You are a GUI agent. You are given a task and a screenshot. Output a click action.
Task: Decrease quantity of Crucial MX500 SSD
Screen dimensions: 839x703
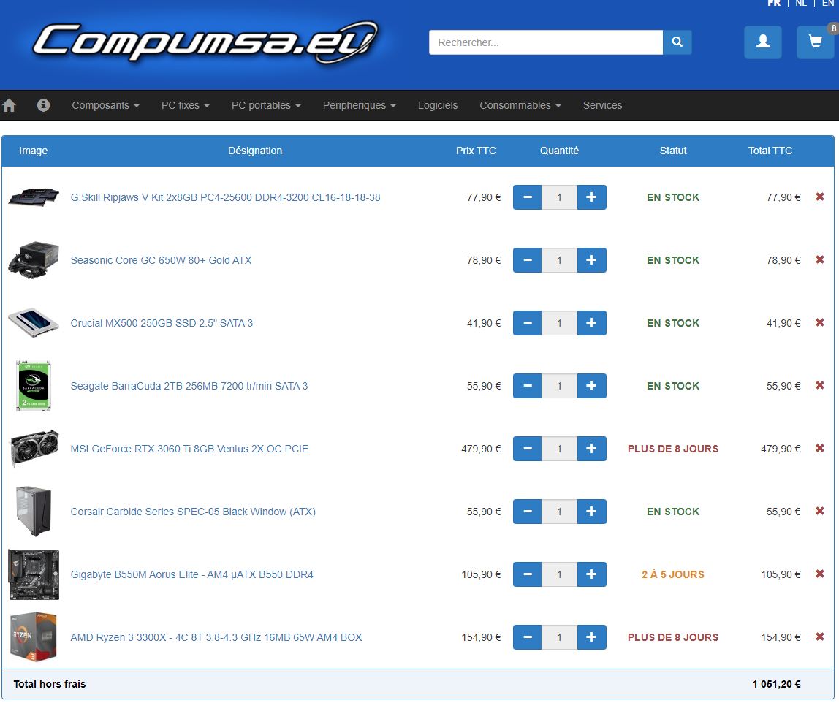[x=528, y=323]
